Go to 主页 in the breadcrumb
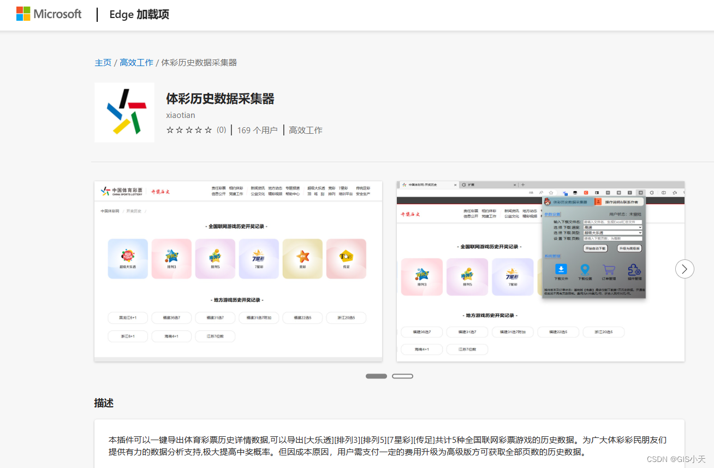Viewport: 714px width, 468px height. pyautogui.click(x=103, y=63)
